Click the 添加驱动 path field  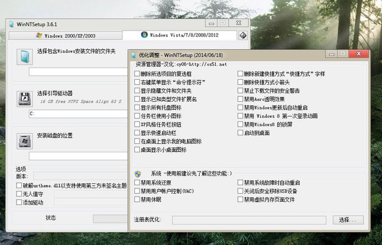[91, 202]
